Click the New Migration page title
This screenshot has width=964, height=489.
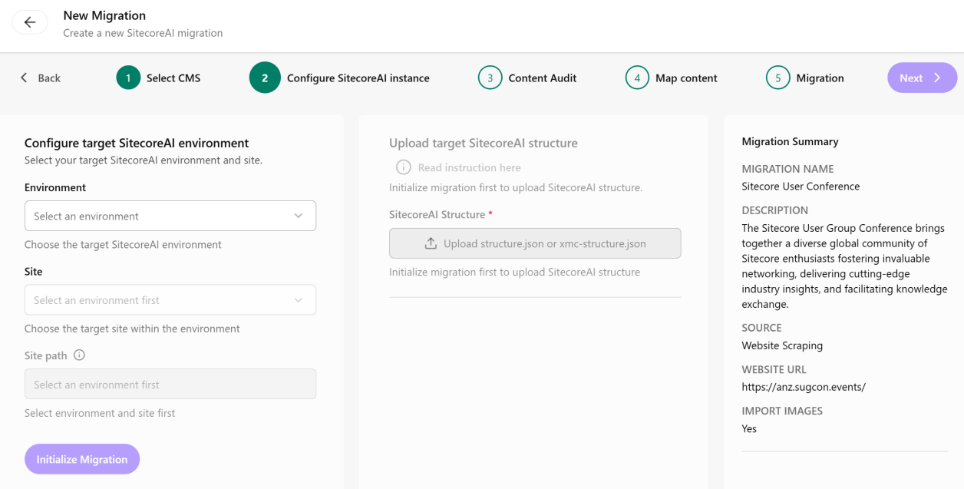point(104,15)
